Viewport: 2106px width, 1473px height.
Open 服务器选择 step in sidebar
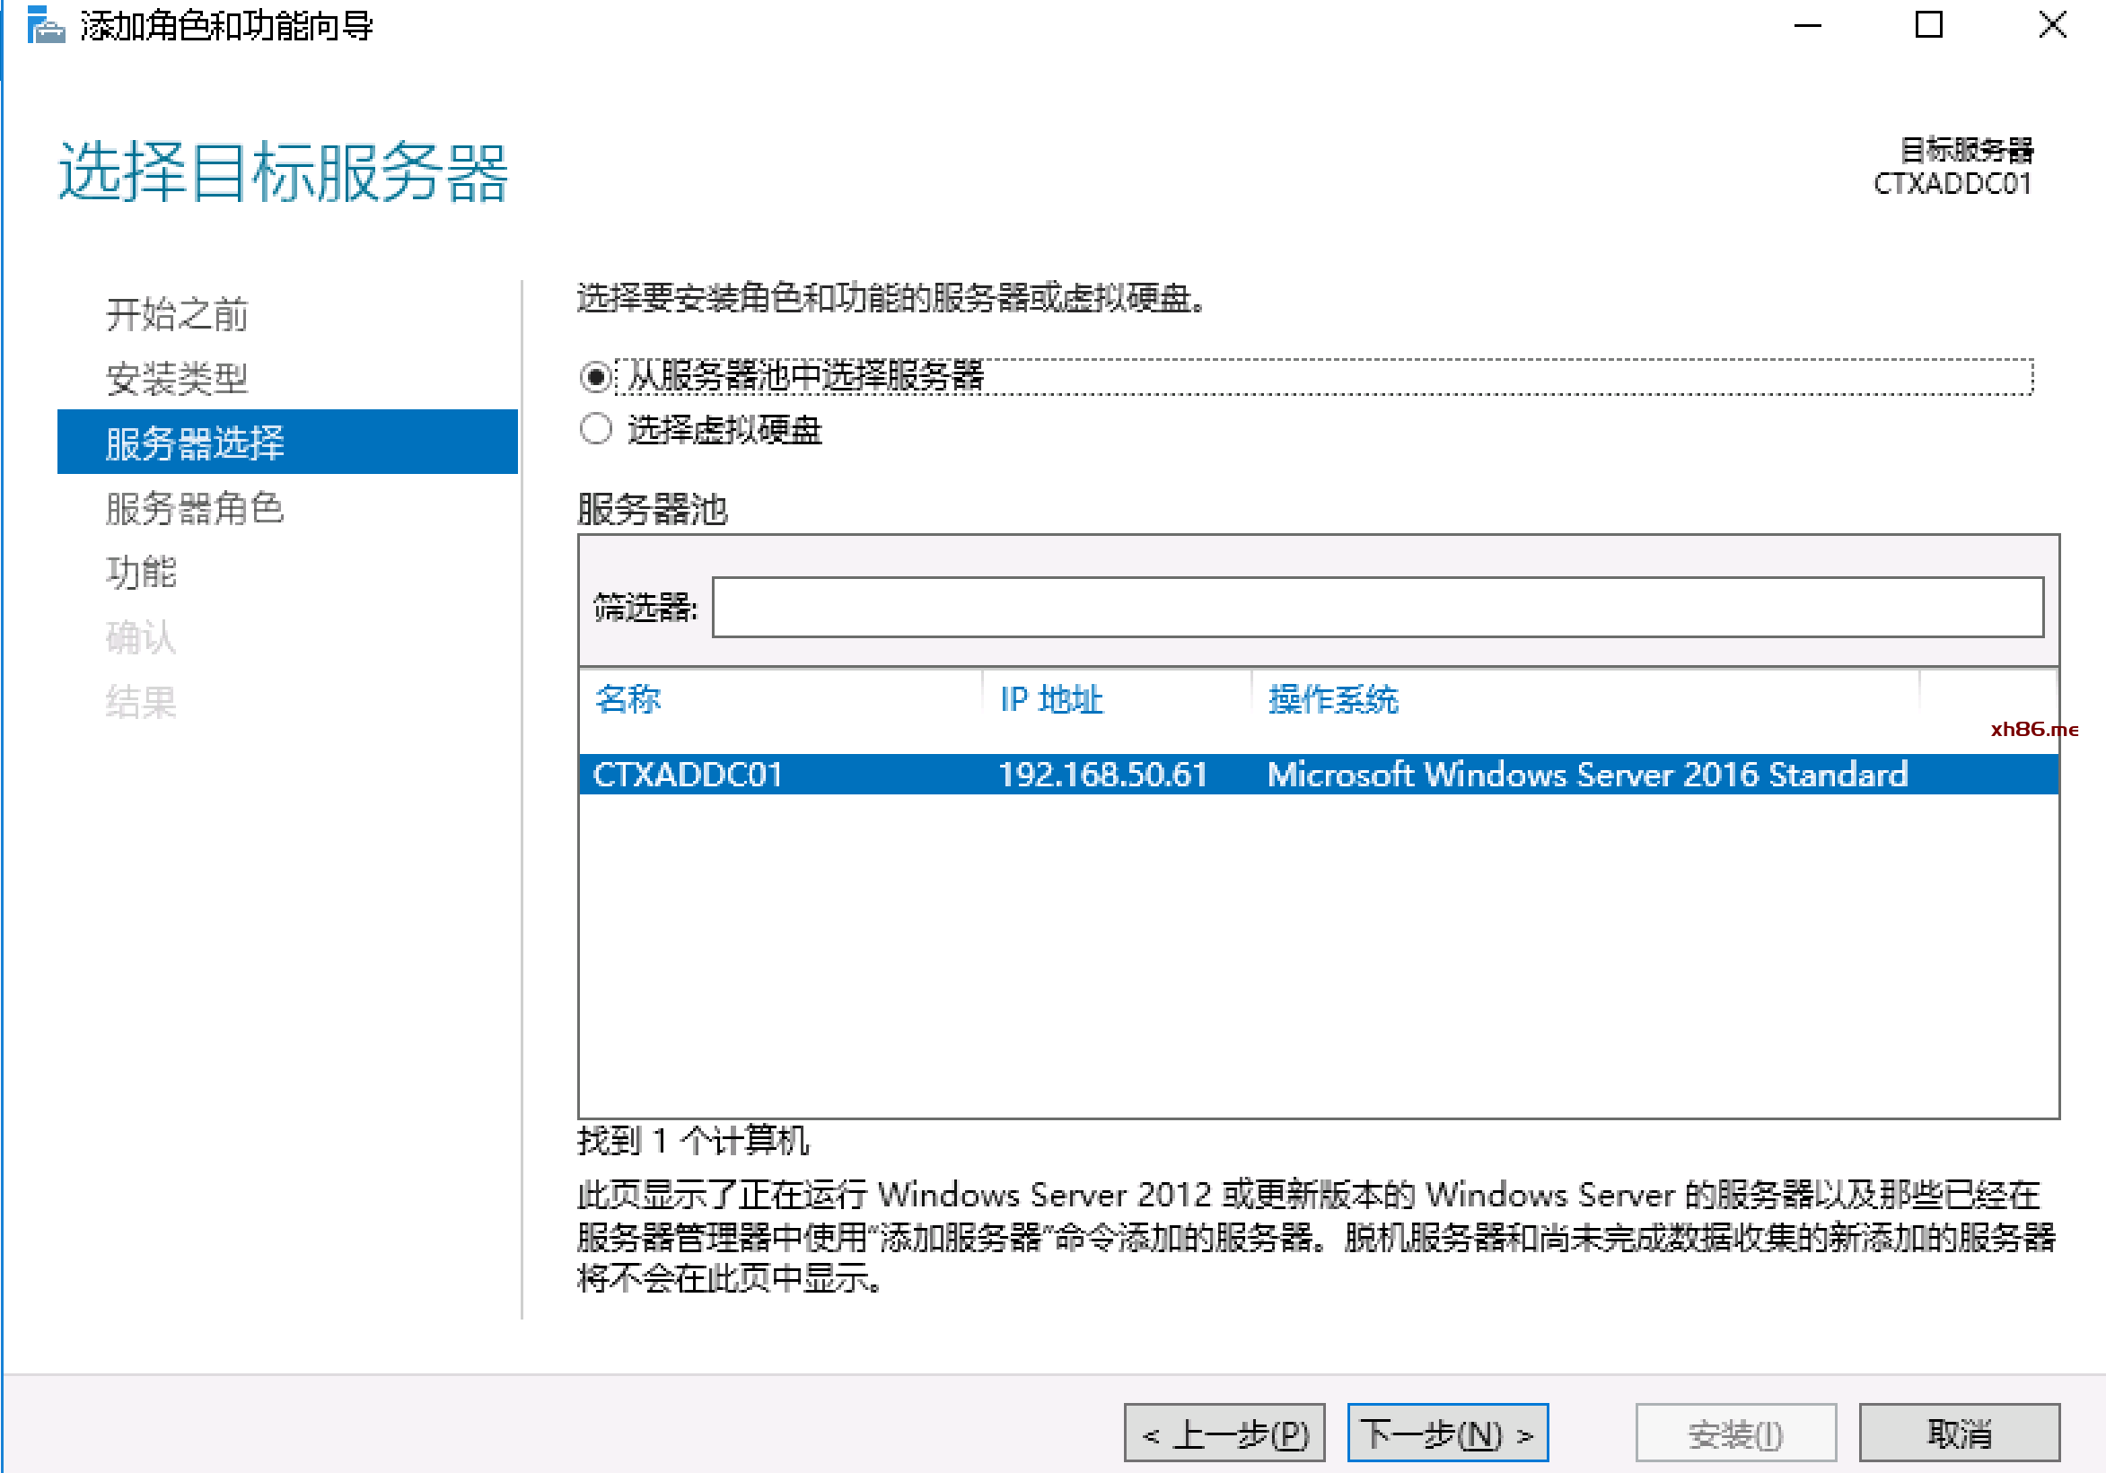coord(195,443)
